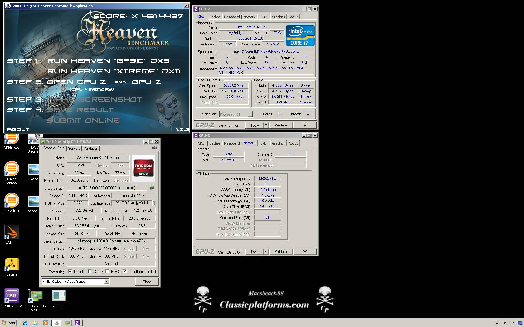524x327 pixels.
Task: Click the GPU-Z Name field value
Action: coord(98,158)
